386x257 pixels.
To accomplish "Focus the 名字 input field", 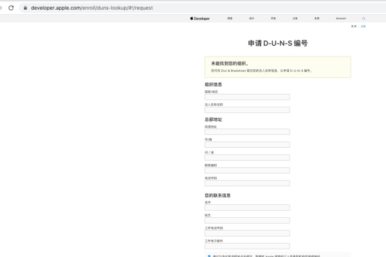I will pyautogui.click(x=247, y=208).
